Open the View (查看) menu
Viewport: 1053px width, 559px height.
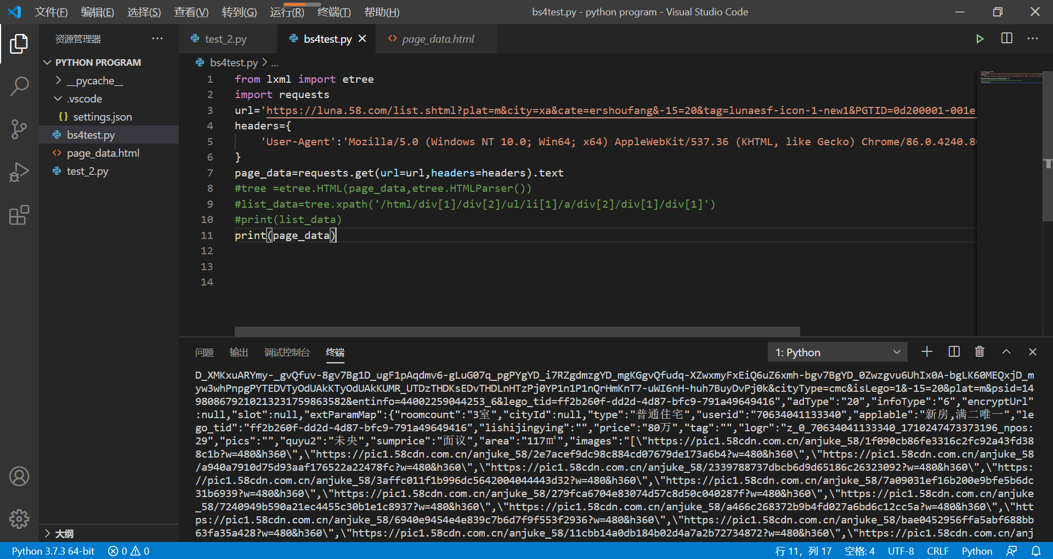coord(191,12)
